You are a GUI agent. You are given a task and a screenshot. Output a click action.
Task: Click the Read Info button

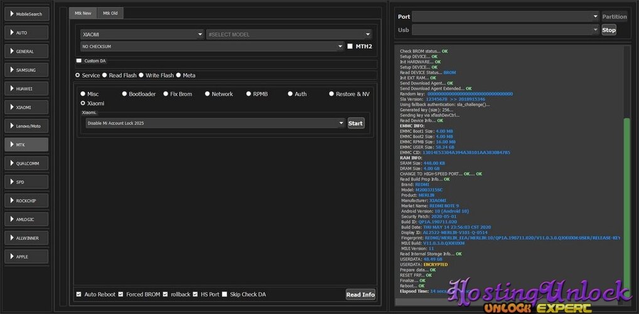(x=361, y=295)
